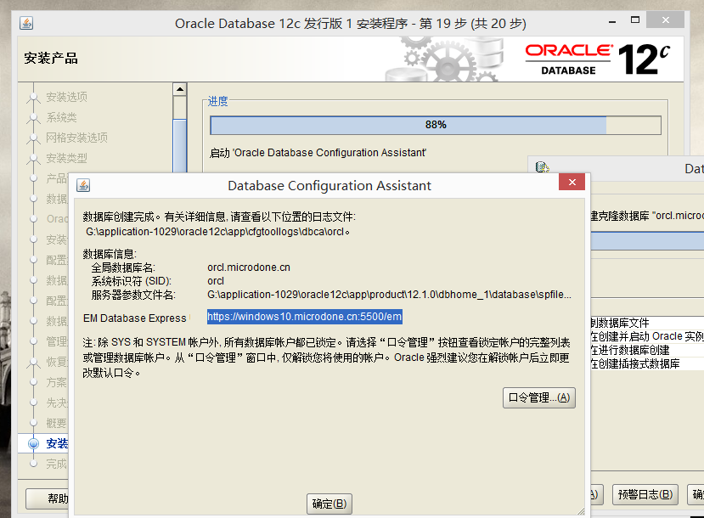
Task: Close the Oracle installer window
Action: coord(666,20)
